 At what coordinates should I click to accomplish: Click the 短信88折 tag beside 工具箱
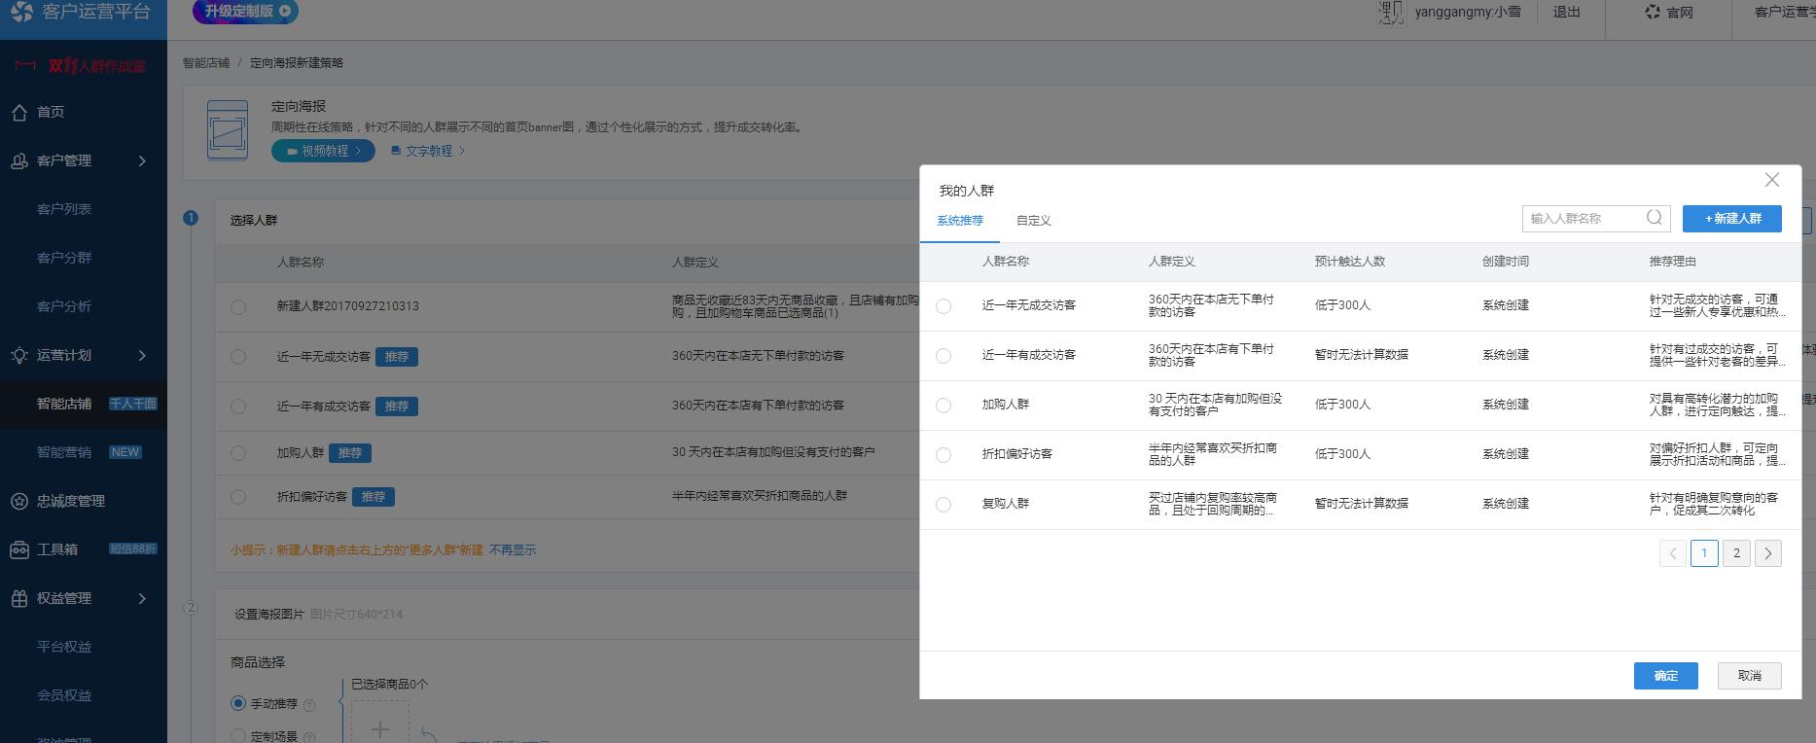pos(133,548)
